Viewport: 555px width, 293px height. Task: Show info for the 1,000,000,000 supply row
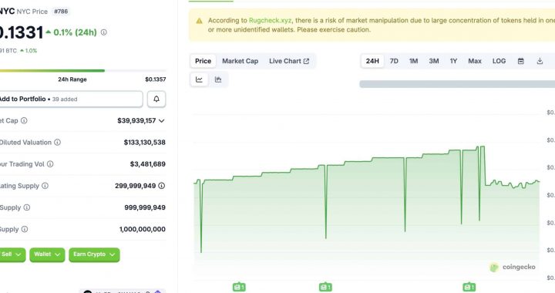pyautogui.click(x=25, y=229)
